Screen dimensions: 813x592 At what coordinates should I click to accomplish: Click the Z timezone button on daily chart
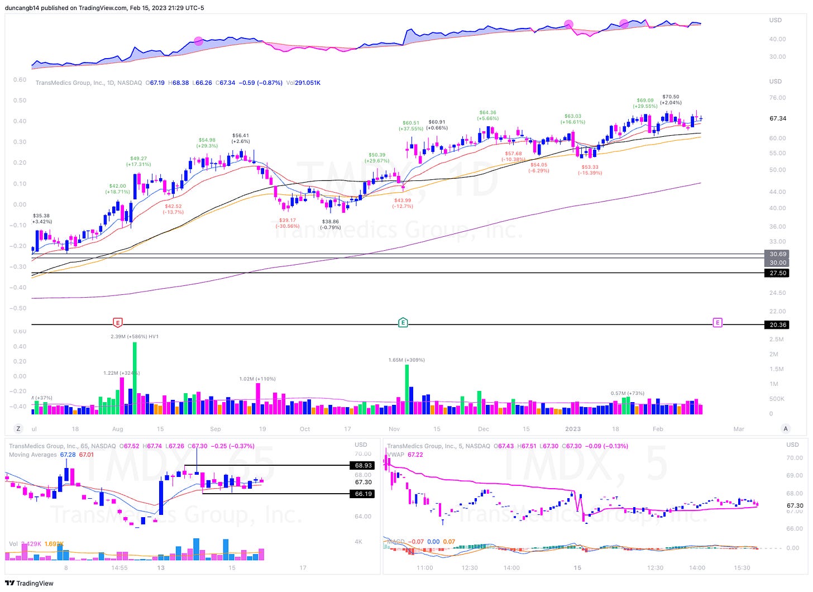(x=18, y=429)
